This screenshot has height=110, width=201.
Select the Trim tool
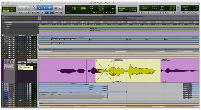pyautogui.click(x=40, y=8)
